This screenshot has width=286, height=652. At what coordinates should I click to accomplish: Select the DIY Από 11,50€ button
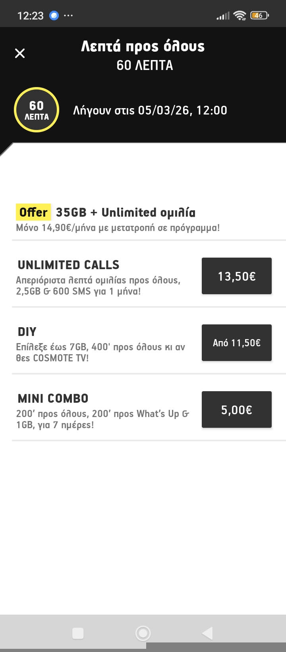pos(236,343)
